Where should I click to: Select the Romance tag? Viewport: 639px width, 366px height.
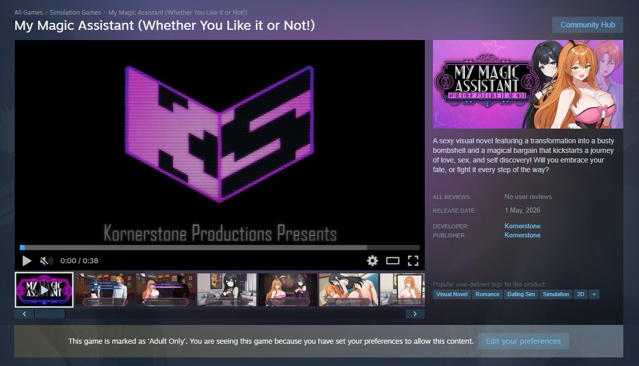click(487, 294)
